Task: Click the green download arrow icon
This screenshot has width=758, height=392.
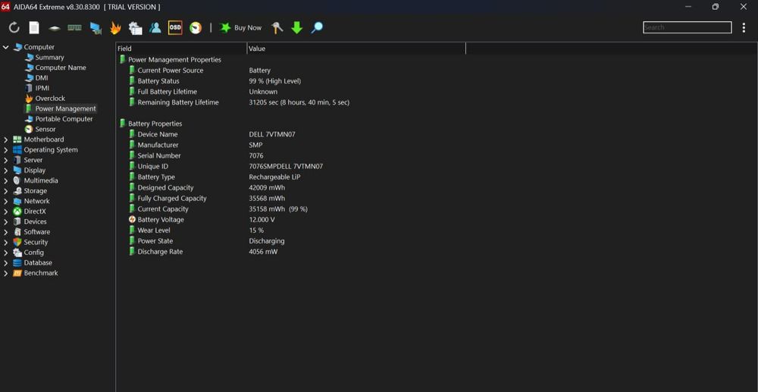Action: pos(297,27)
